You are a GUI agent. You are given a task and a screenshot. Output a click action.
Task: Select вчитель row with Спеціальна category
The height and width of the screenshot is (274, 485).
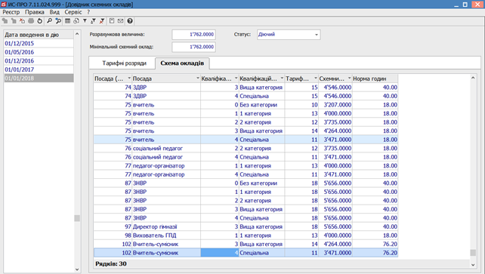click(x=246, y=140)
